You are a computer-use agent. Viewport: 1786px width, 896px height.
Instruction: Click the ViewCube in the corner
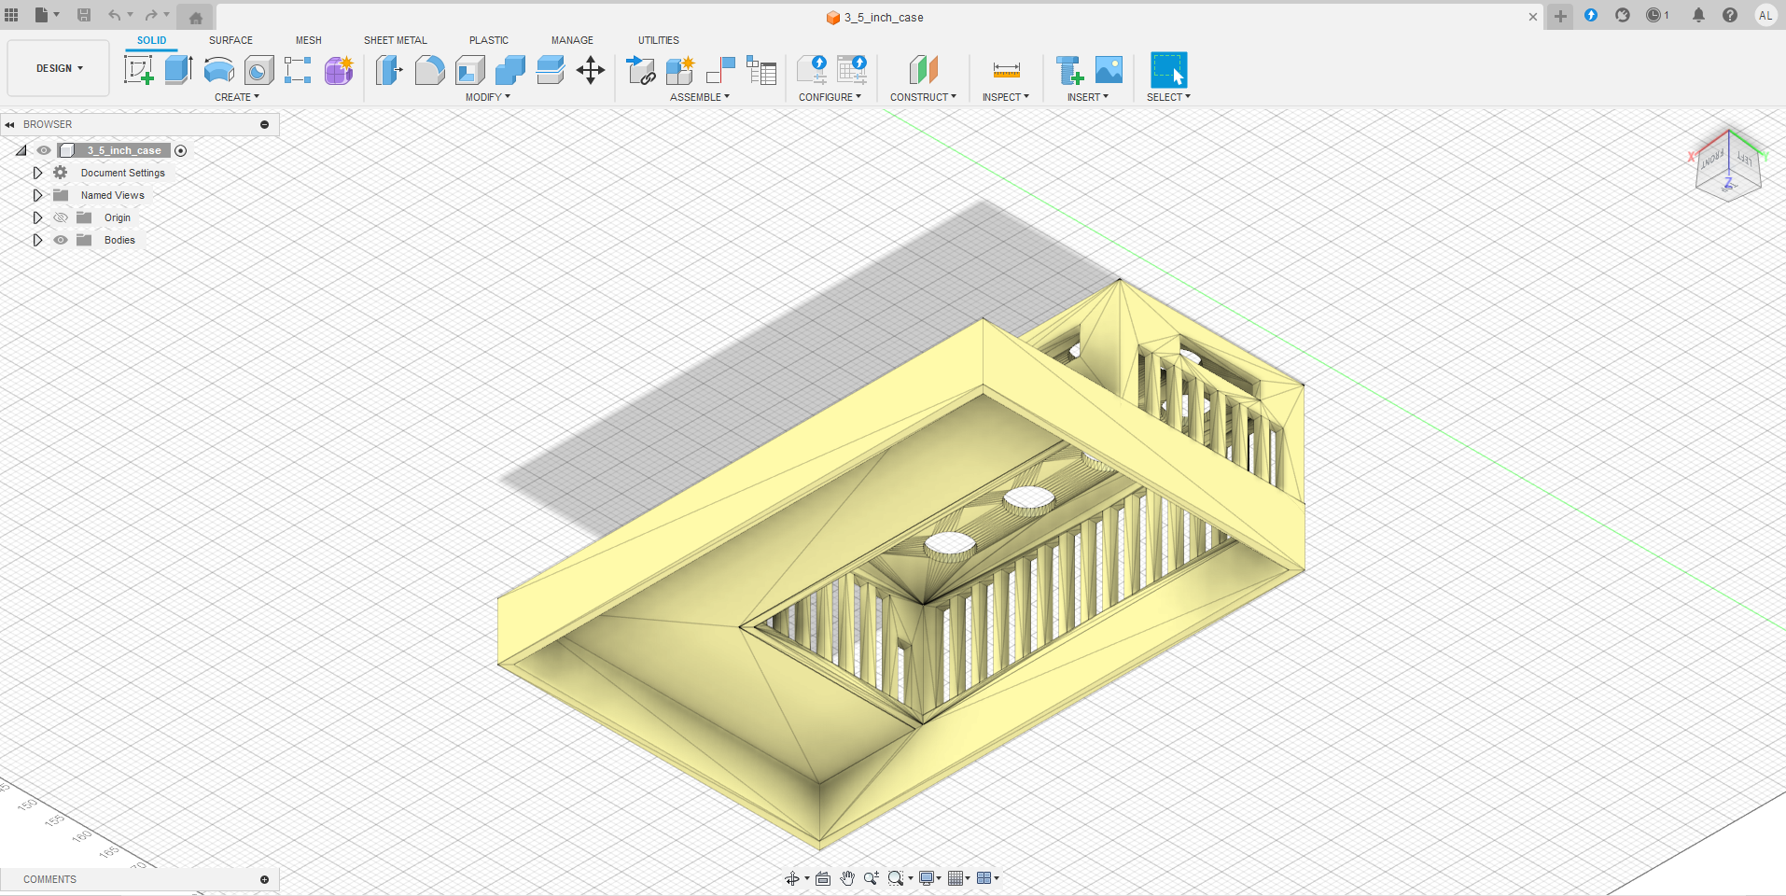1727,168
